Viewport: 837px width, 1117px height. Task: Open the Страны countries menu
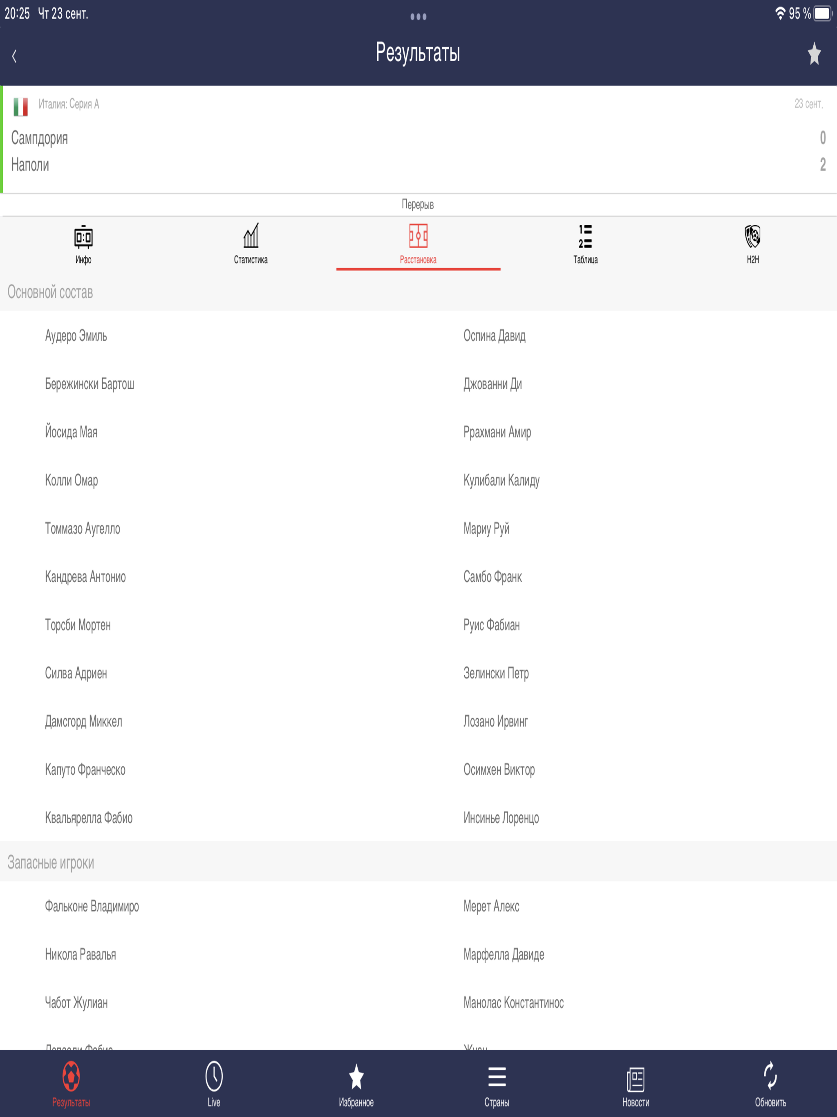[497, 1083]
